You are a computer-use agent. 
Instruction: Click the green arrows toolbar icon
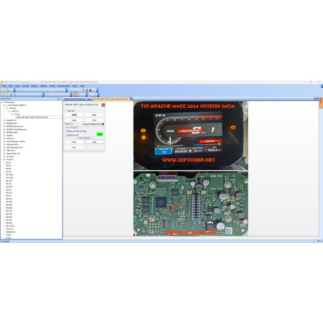coord(11,95)
